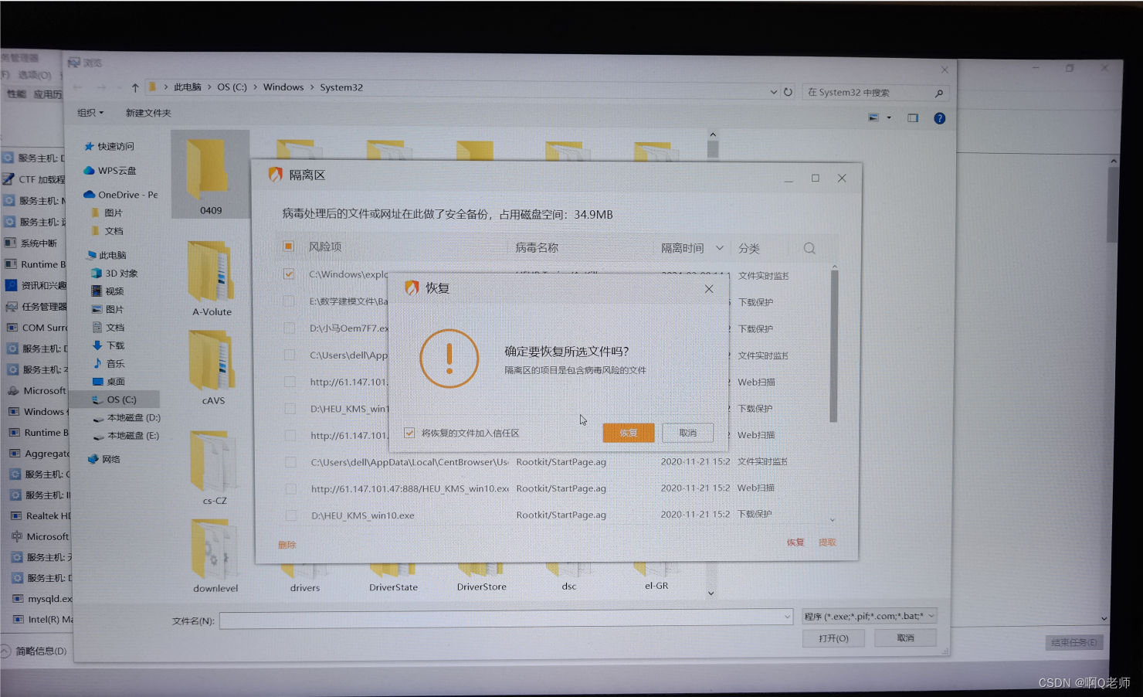The height and width of the screenshot is (697, 1143).
Task: Toggle 将恢复的文件加入信任区 checkbox
Action: coord(409,433)
